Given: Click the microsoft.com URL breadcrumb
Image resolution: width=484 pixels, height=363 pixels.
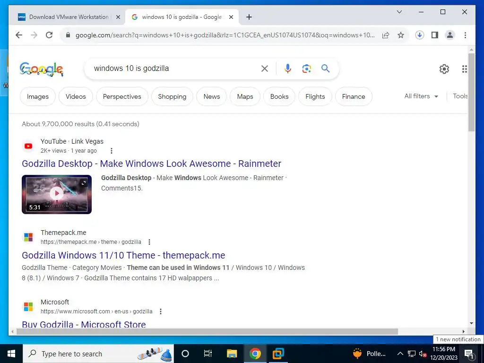Looking at the screenshot, I should point(96,311).
